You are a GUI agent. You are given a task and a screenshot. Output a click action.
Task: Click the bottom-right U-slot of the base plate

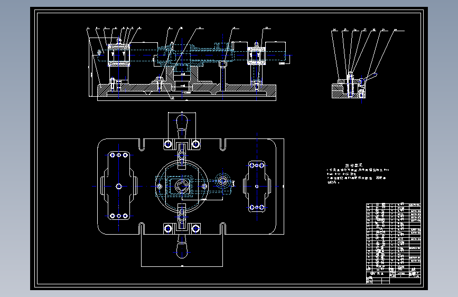pyautogui.click(x=222, y=229)
